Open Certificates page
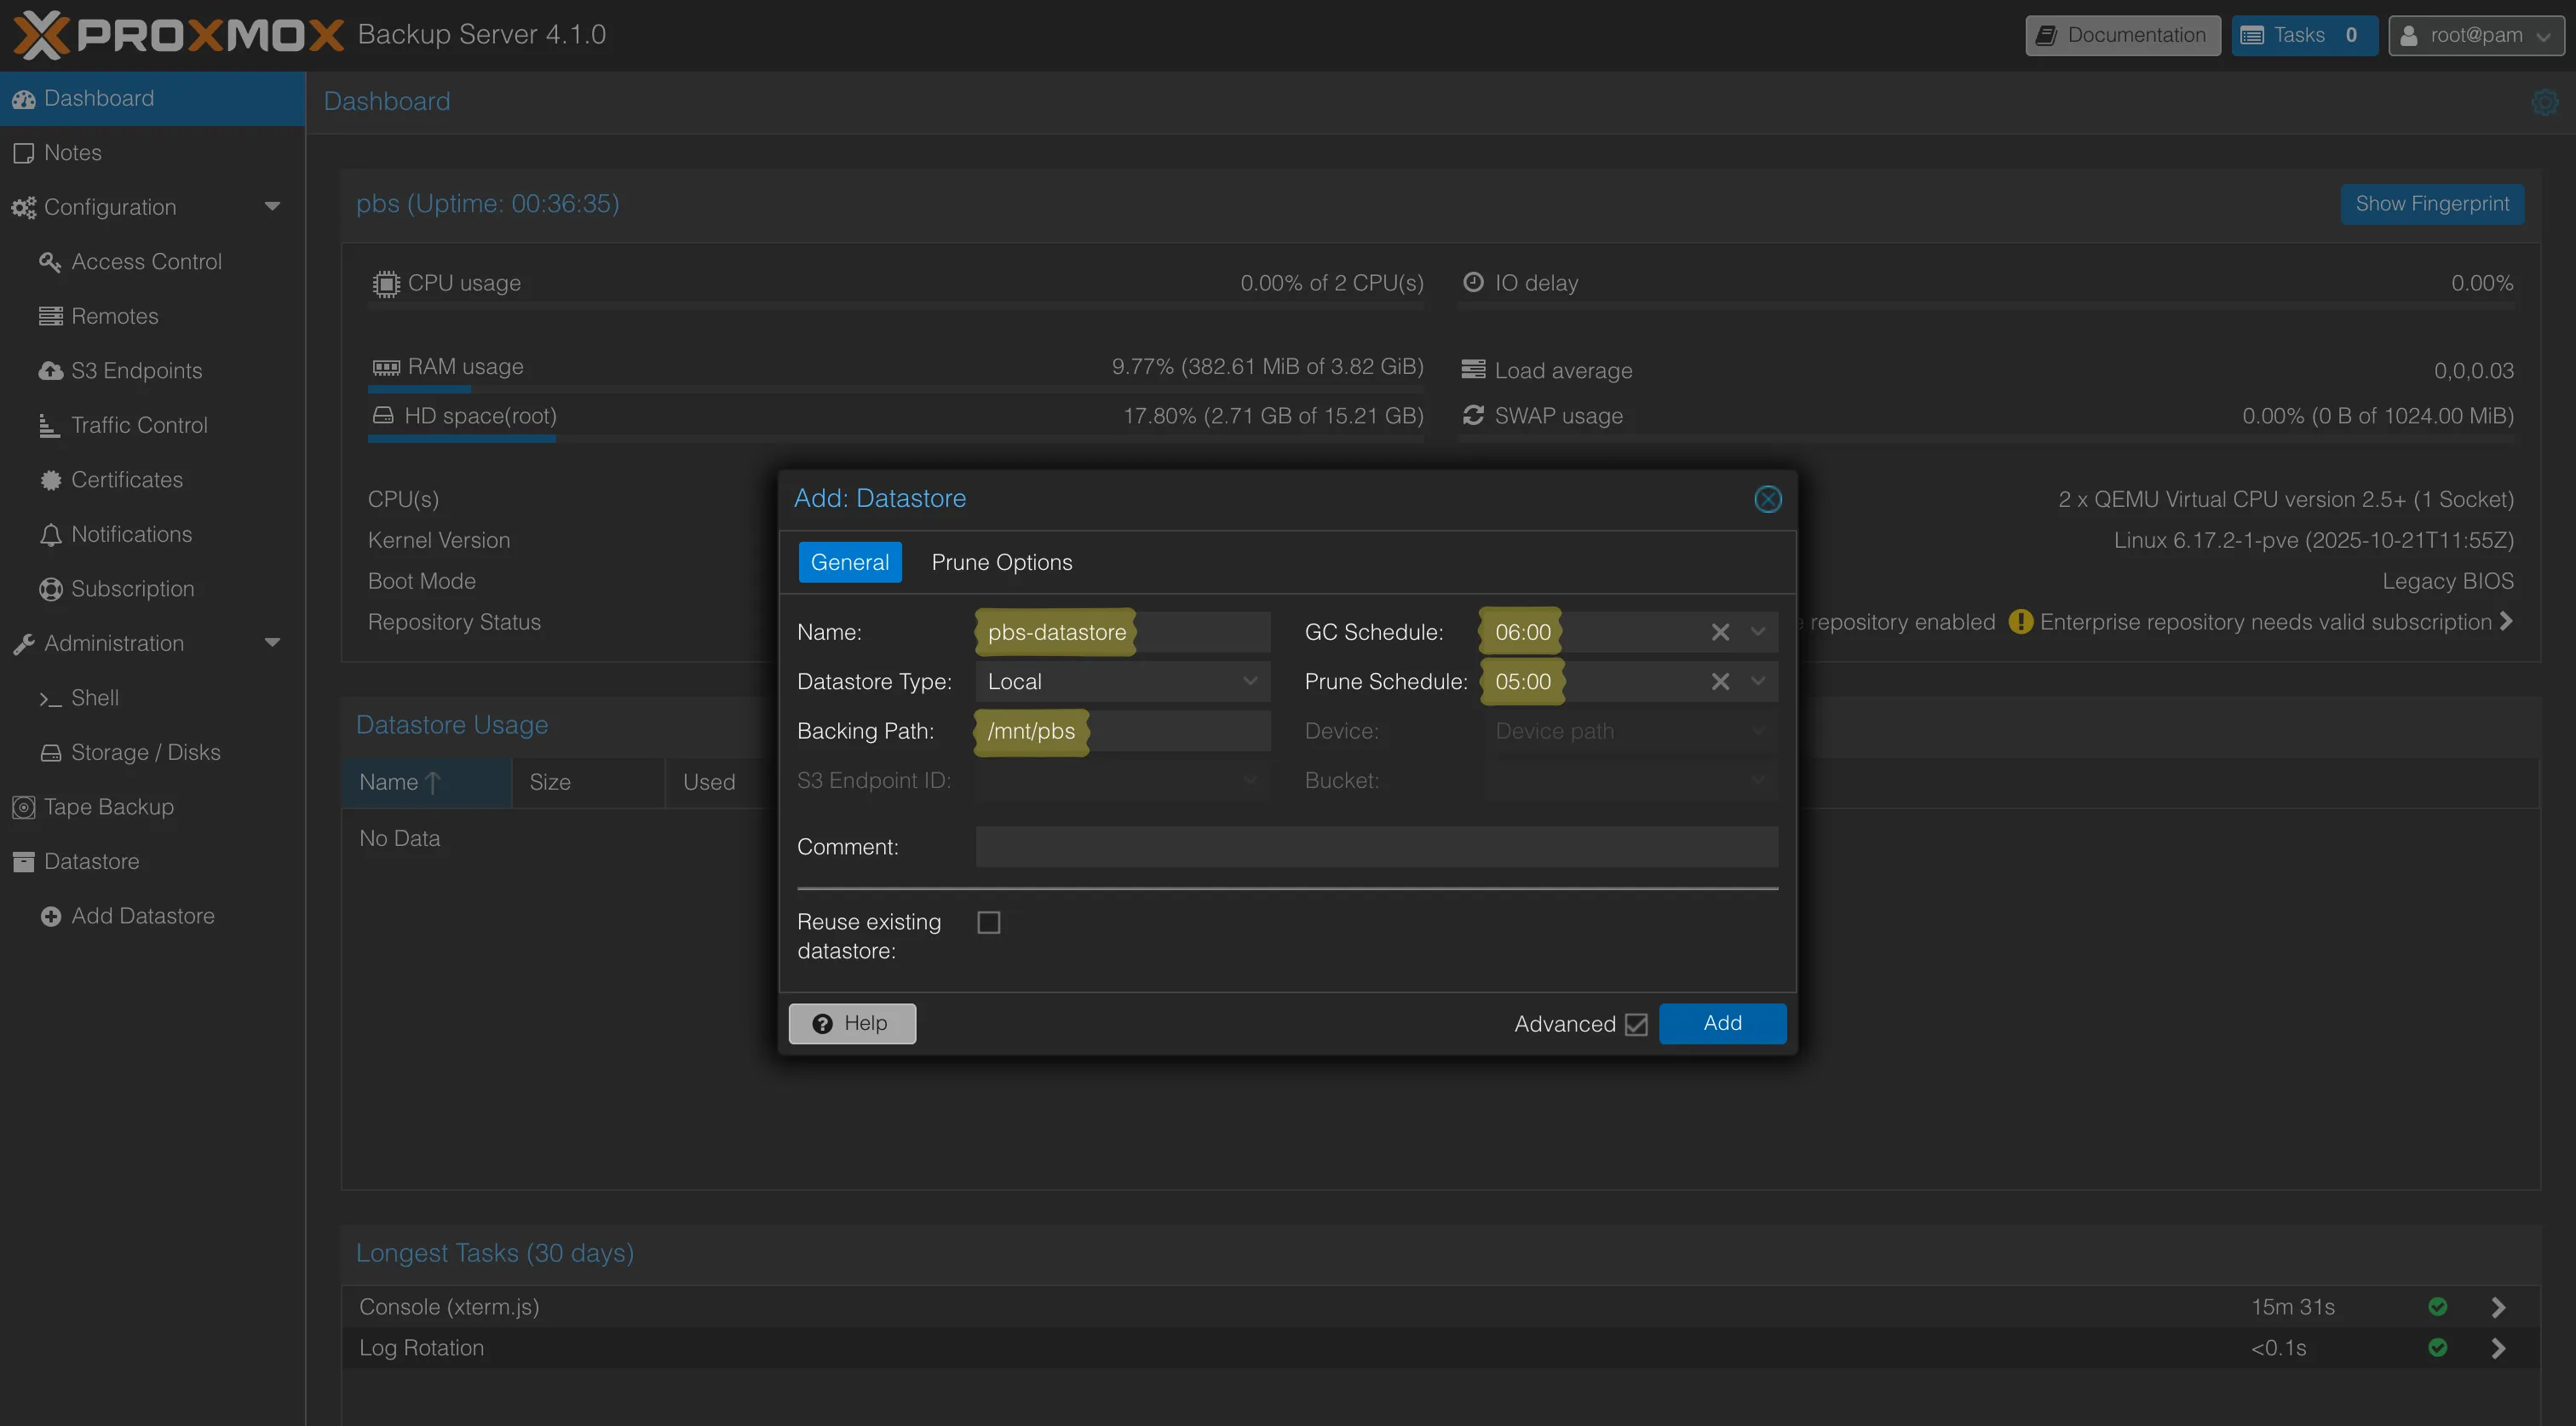Screen dimensions: 2576x1426 152,480
